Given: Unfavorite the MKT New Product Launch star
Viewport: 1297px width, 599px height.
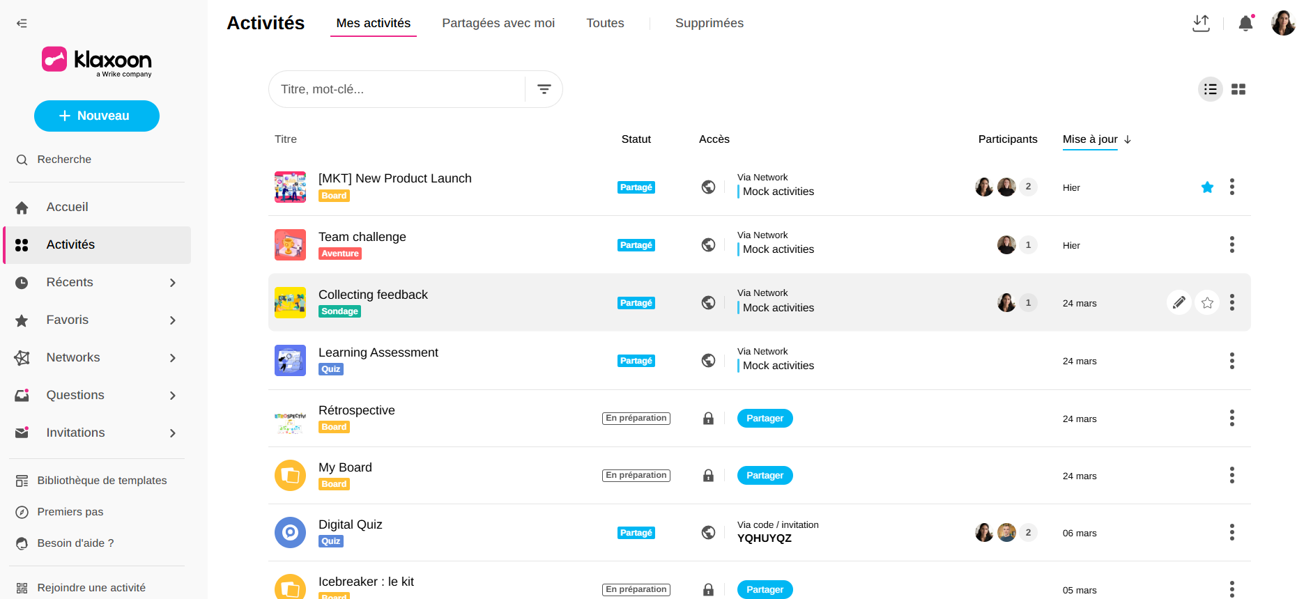Looking at the screenshot, I should pyautogui.click(x=1207, y=187).
